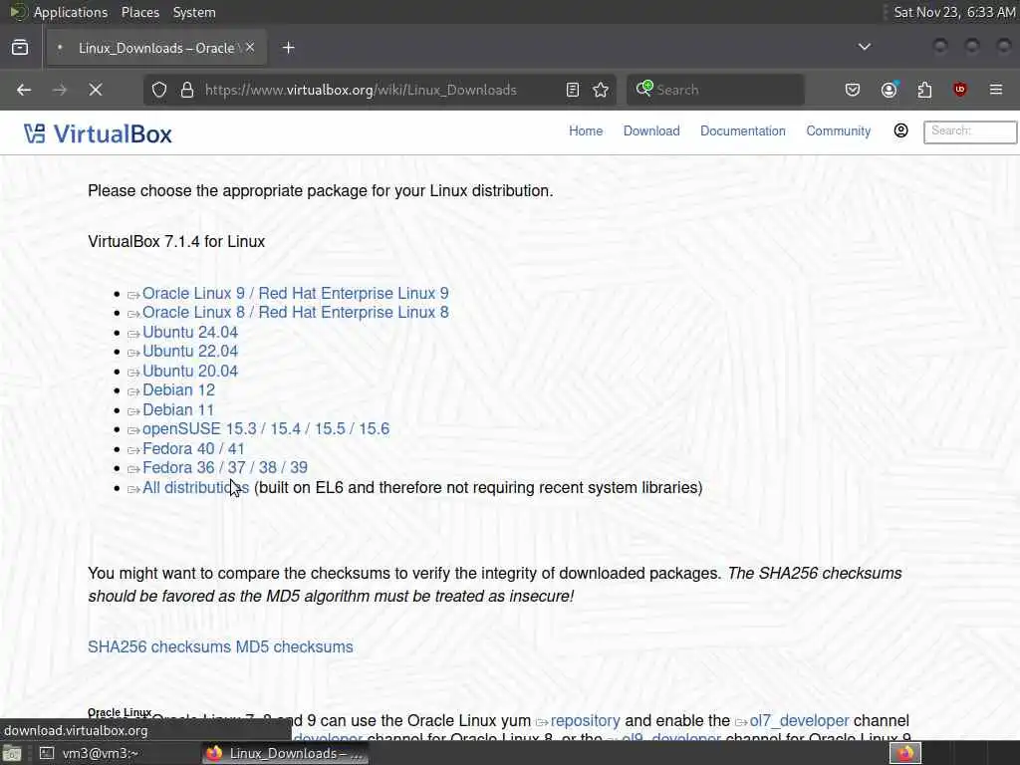Open the Firefox hamburger menu
This screenshot has height=765, width=1020.
996,90
